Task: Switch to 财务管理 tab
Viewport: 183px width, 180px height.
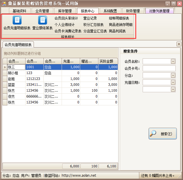Action: point(133,11)
